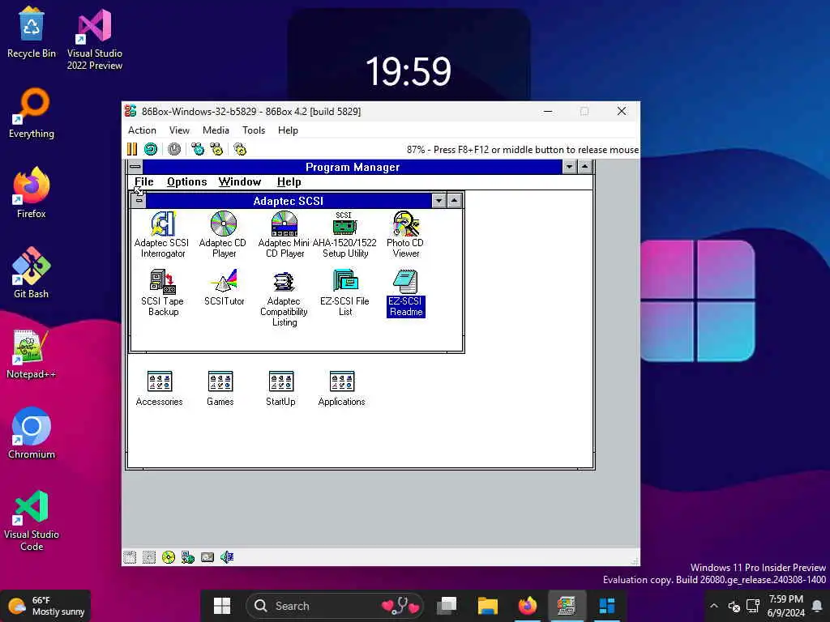Maximize Program Manager with up arrow

(x=585, y=167)
